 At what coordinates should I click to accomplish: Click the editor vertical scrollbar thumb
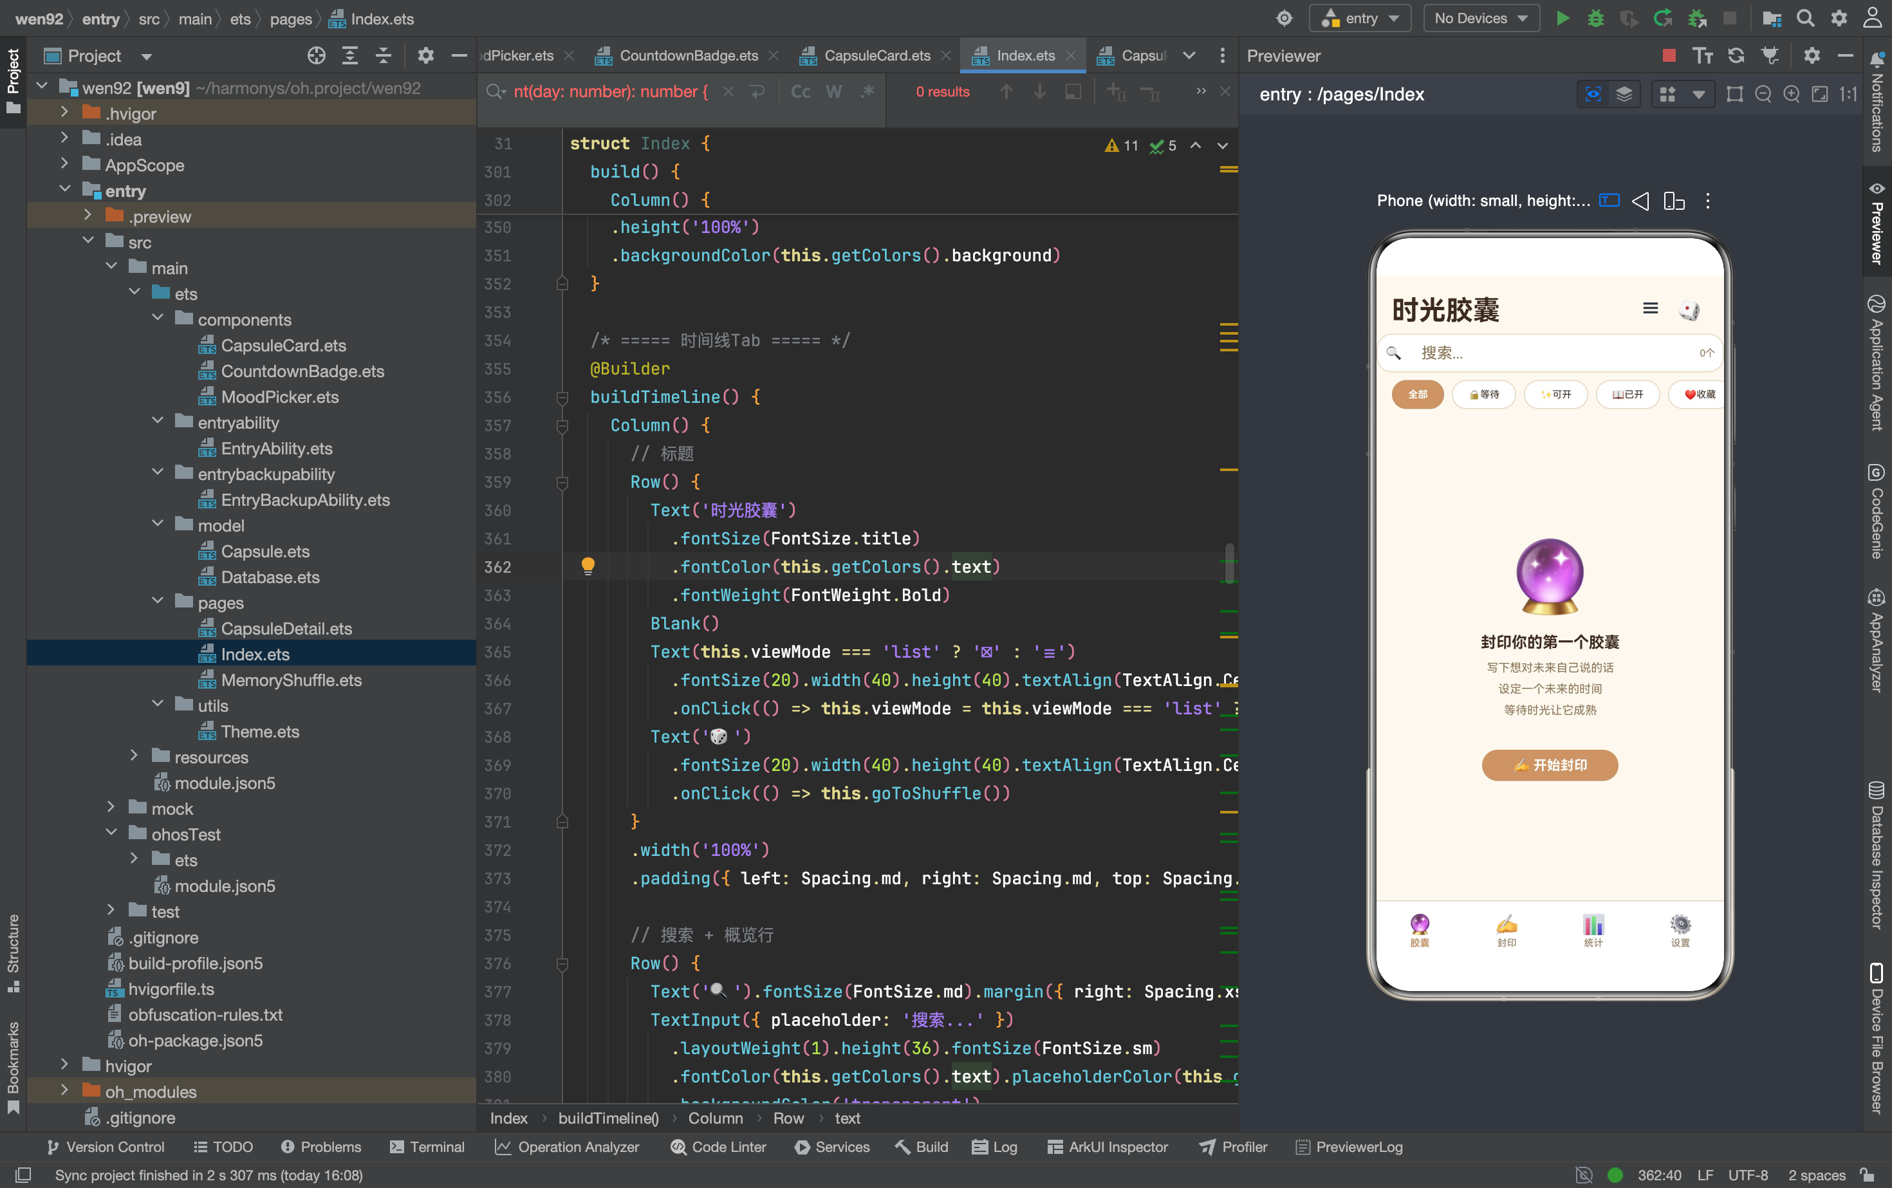1229,563
